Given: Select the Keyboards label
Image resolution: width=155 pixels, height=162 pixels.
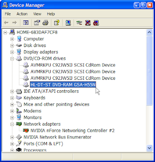Looking at the screenshot, I should click(x=34, y=98).
